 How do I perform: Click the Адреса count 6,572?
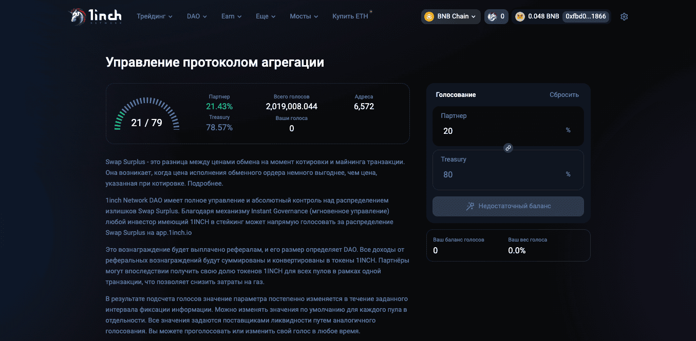coord(364,107)
